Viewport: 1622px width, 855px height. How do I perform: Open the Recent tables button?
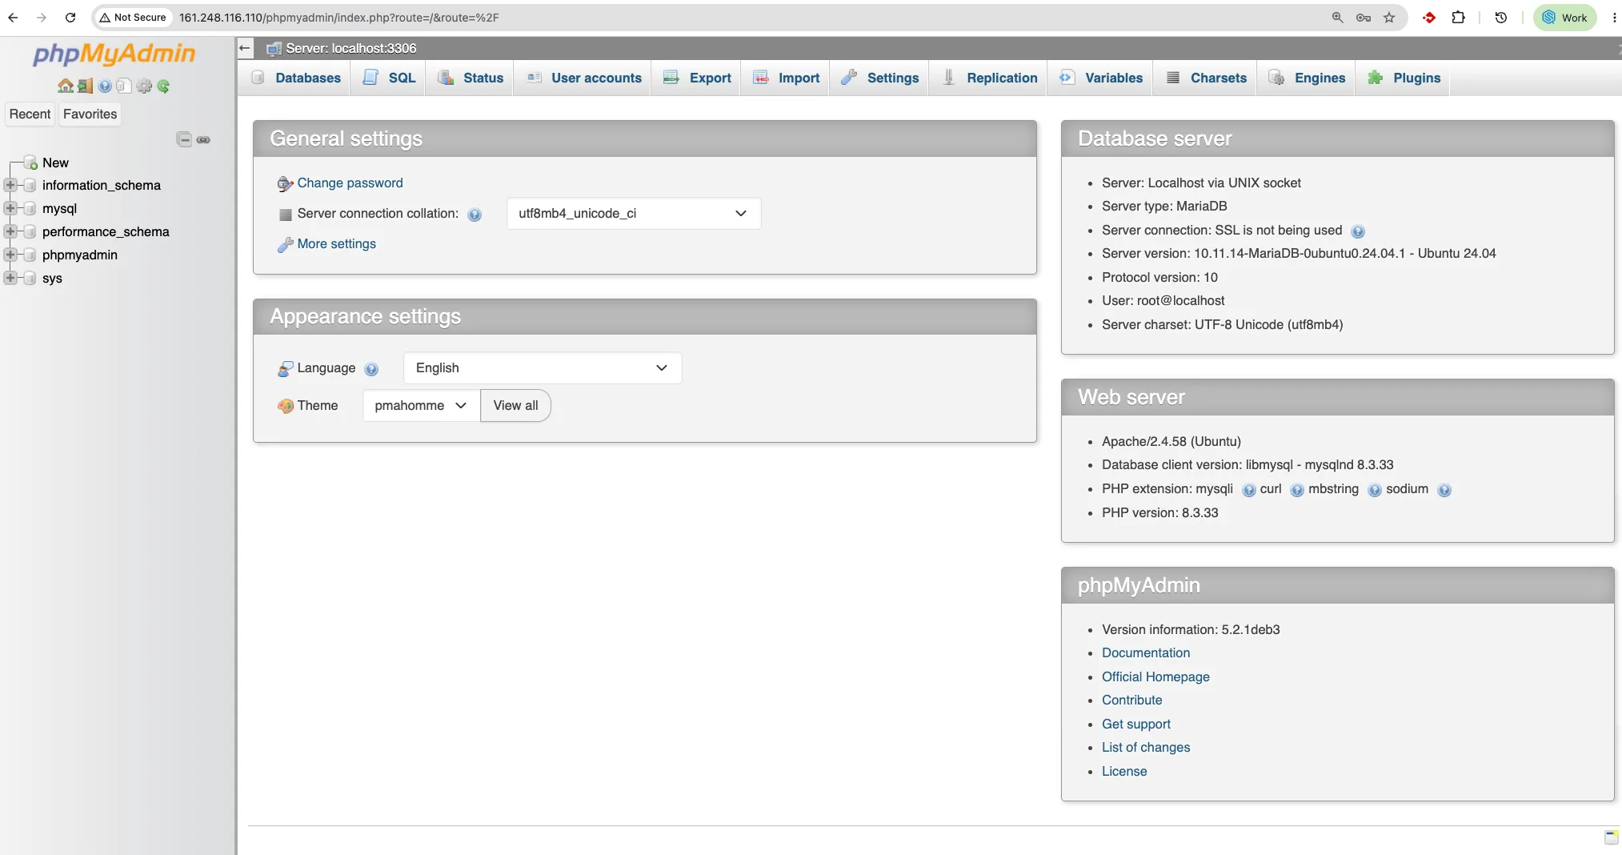[x=30, y=114]
